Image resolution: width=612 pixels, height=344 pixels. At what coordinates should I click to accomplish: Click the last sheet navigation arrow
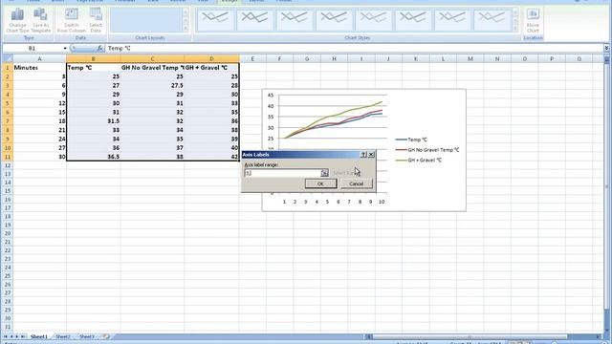(x=23, y=336)
